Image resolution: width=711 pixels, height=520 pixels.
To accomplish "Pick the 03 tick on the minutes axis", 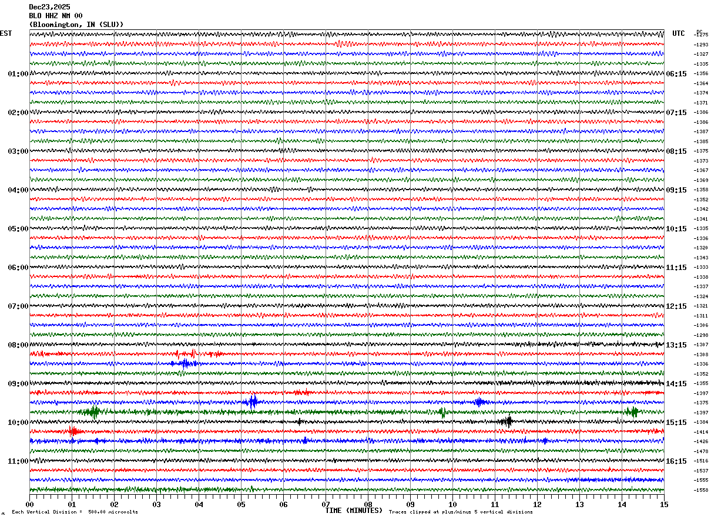I will 156,504.
